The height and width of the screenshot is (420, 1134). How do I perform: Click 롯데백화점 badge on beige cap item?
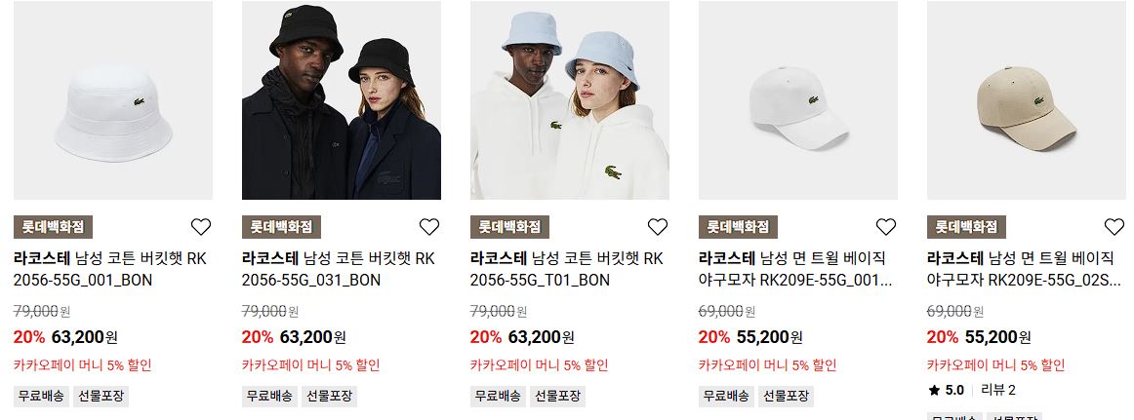[966, 227]
